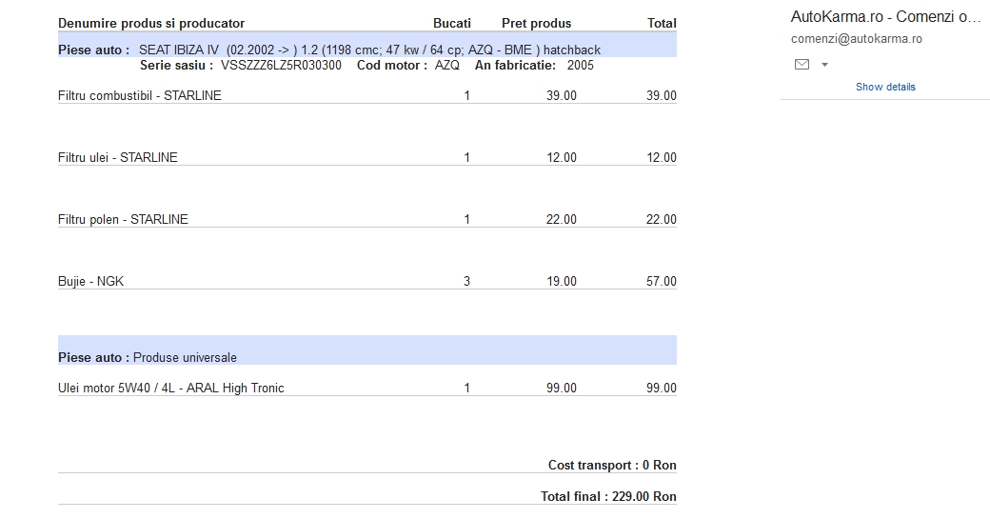Click the AZQ engine code value
990x519 pixels.
[x=447, y=65]
